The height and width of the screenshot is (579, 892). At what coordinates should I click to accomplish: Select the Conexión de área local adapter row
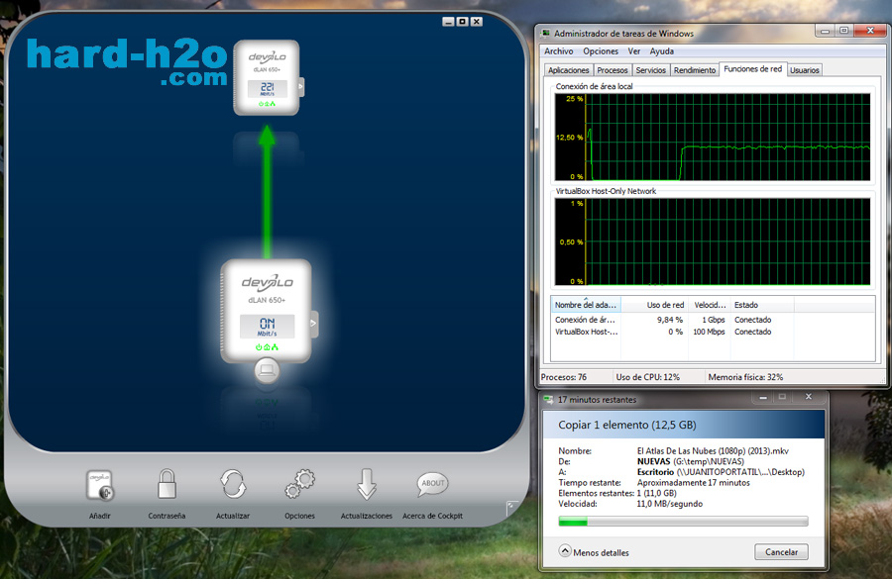tap(713, 320)
